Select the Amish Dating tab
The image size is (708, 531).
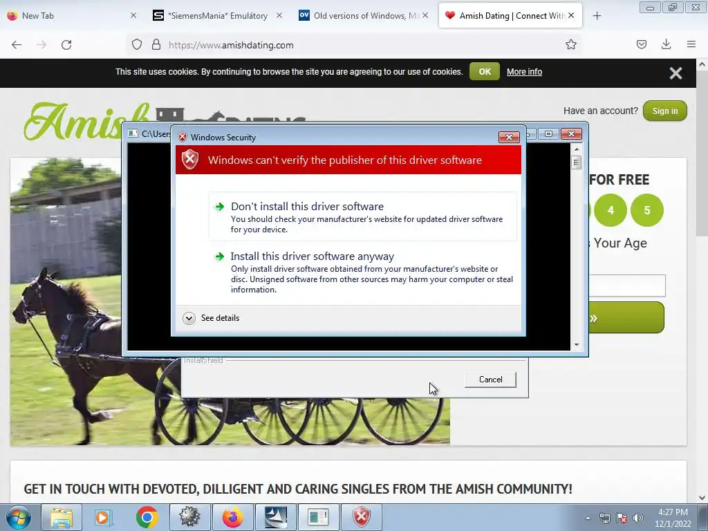click(x=510, y=16)
